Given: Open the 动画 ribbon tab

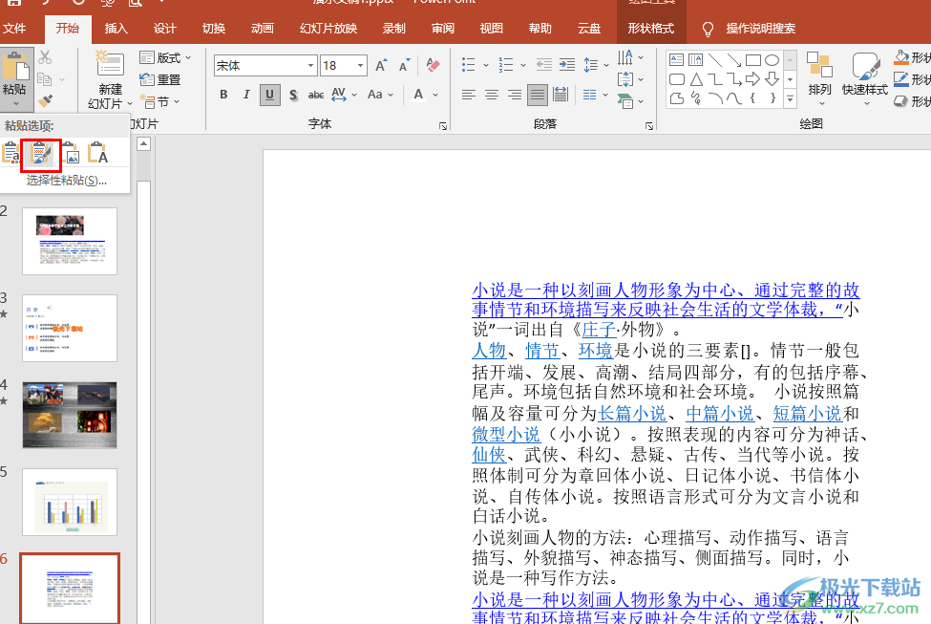Looking at the screenshot, I should click(x=262, y=29).
